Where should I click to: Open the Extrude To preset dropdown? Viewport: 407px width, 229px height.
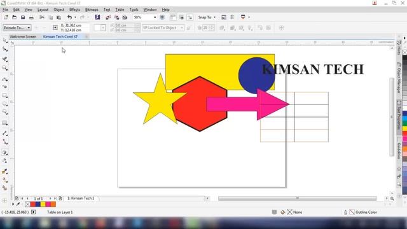click(17, 27)
